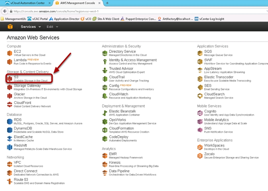Click the Identity & Access Management key icon

[105, 62]
